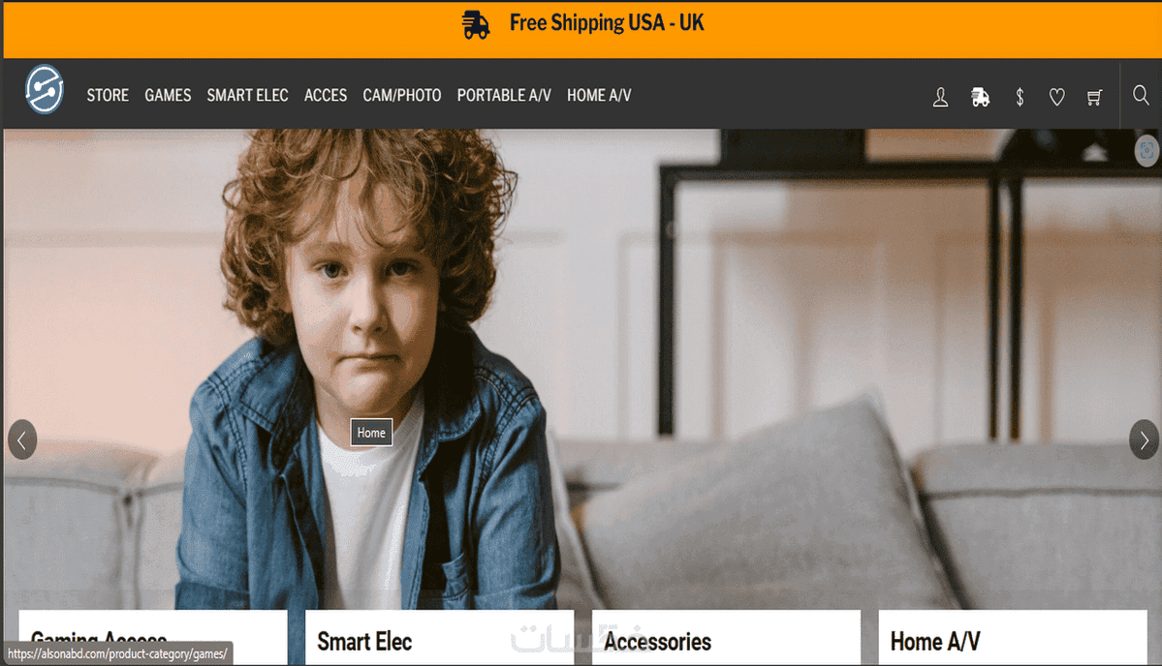Click the shipping truck icon in the orange banner
Viewport: 1162px width, 666px height.
coord(476,24)
